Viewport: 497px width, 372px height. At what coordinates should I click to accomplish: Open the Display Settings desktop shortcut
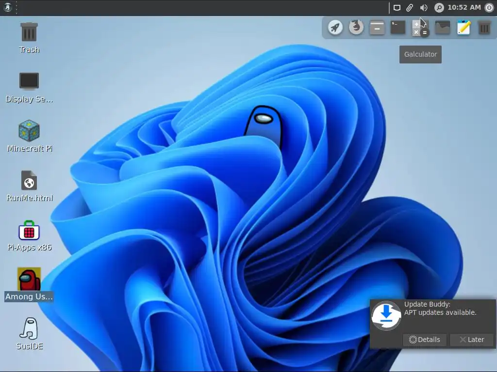(29, 87)
